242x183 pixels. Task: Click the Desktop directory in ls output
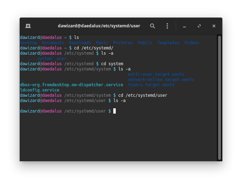[x=28, y=43]
